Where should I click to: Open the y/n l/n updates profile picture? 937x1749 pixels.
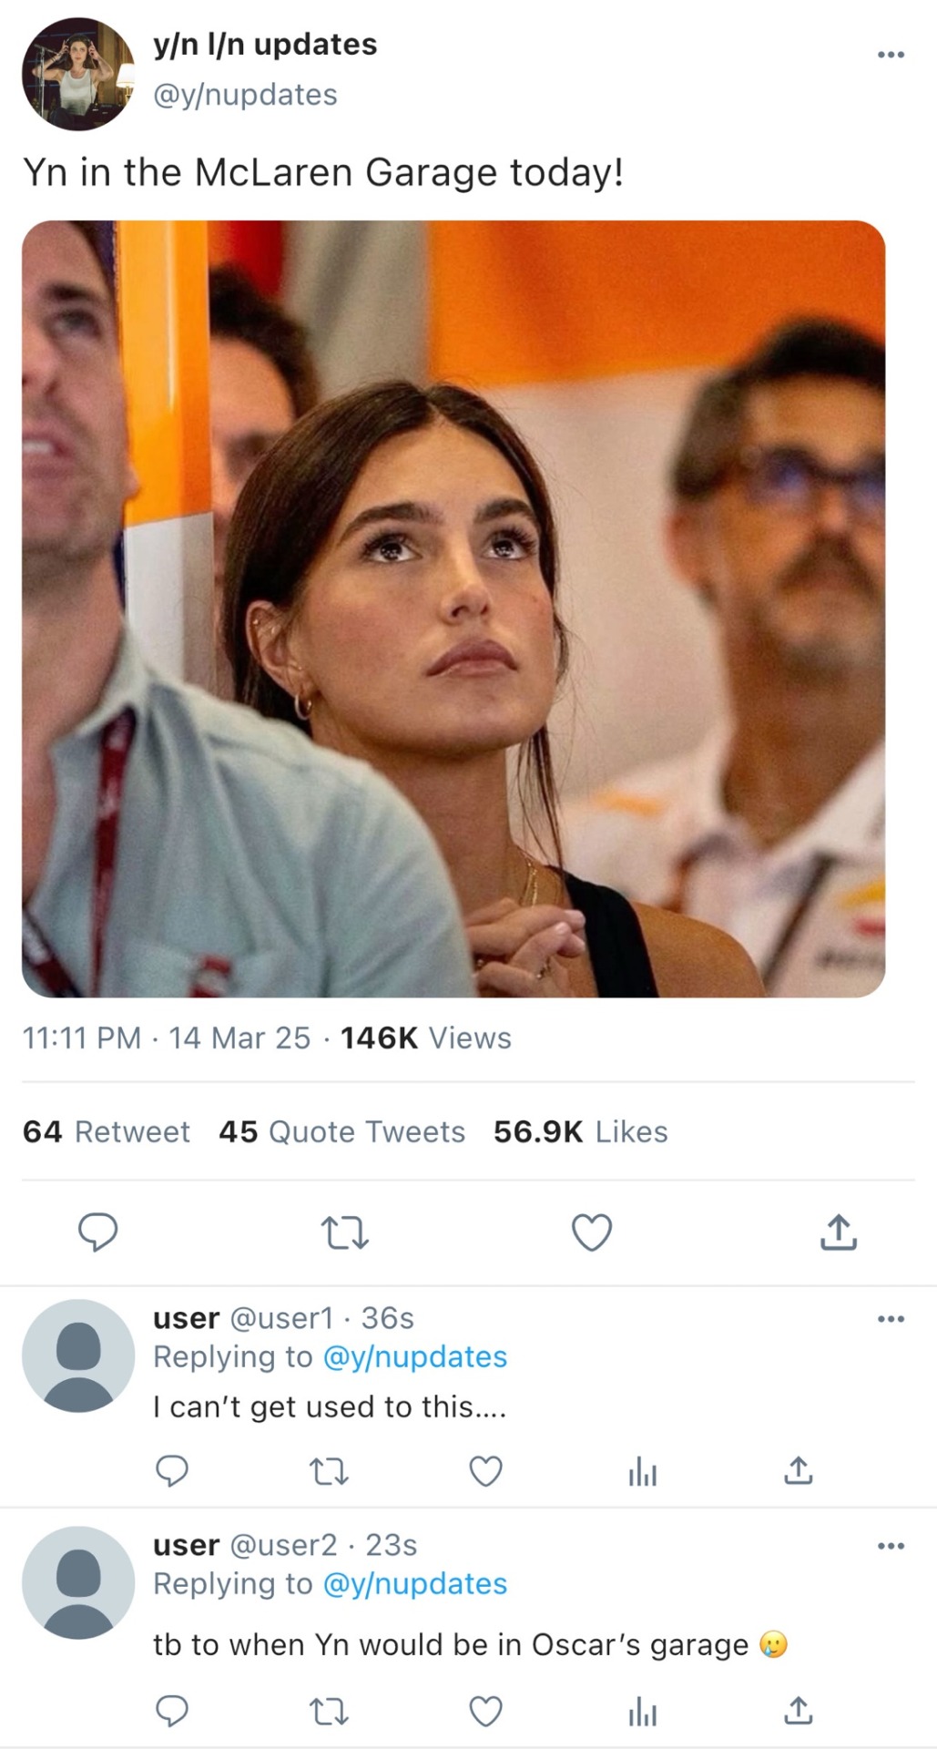coord(78,74)
